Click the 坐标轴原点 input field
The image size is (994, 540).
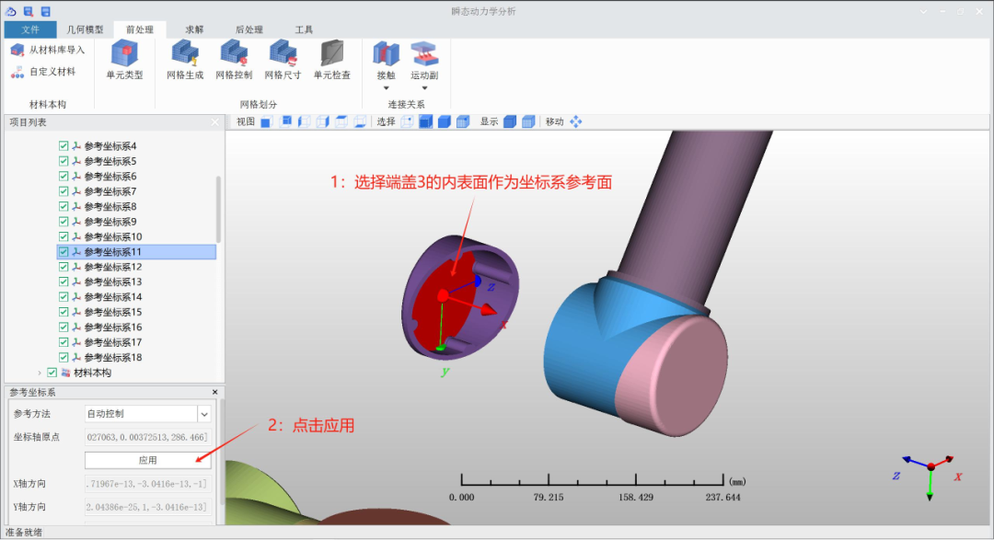point(147,437)
